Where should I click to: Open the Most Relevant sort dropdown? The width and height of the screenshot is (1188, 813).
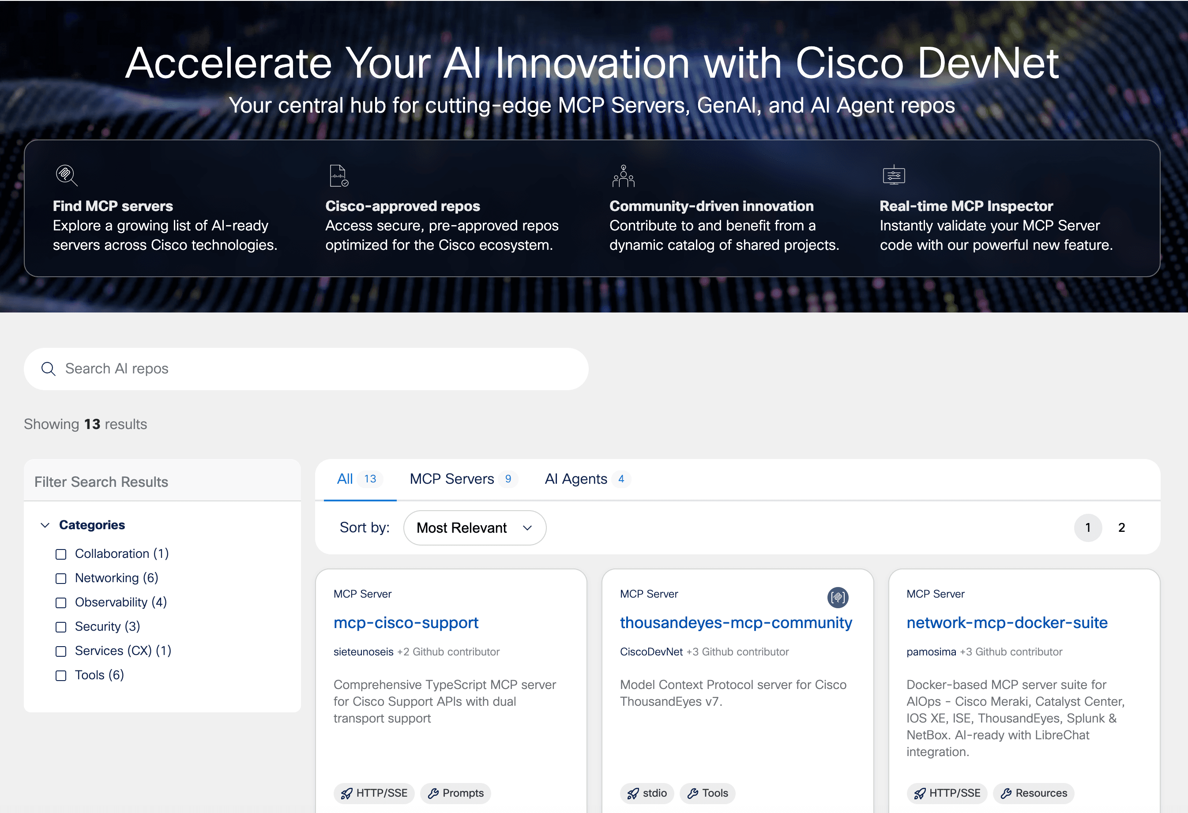point(474,528)
